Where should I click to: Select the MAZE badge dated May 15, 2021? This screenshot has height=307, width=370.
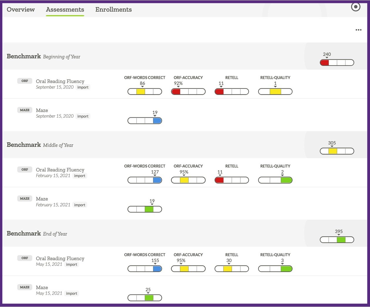[24, 287]
